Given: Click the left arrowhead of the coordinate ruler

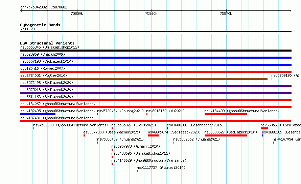Looking at the screenshot, I should [x=21, y=11].
